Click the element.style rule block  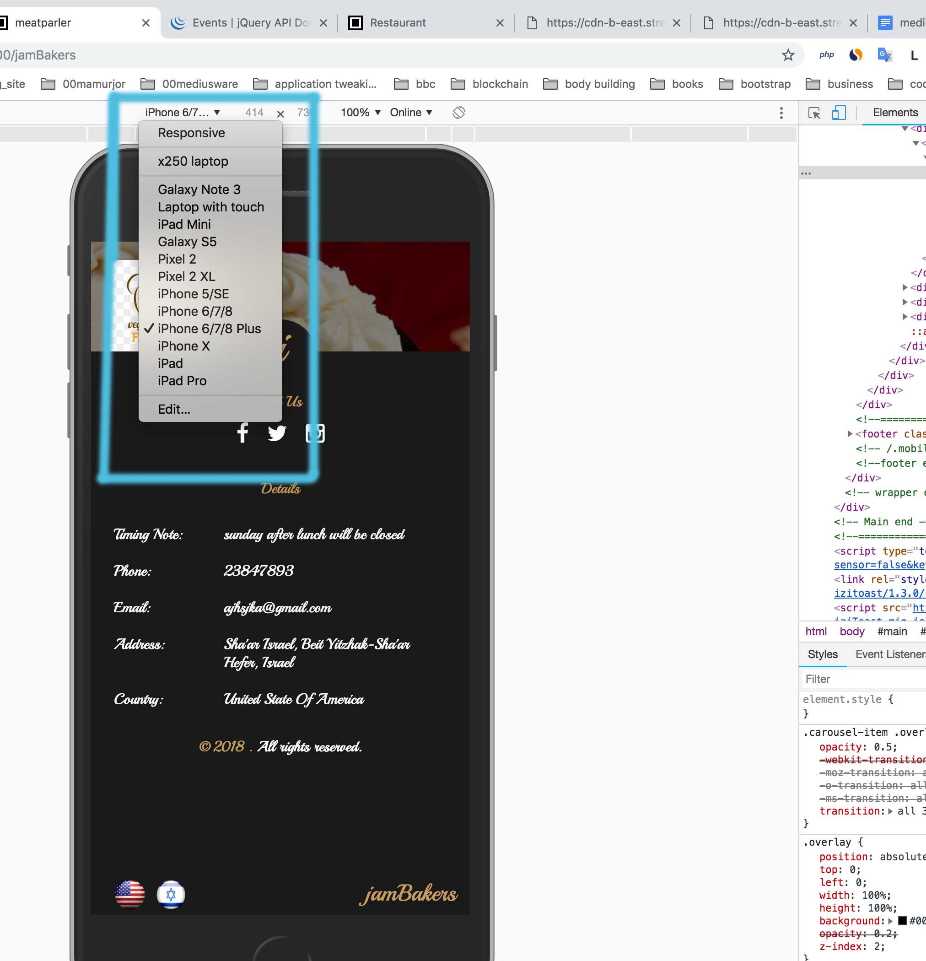(x=863, y=706)
